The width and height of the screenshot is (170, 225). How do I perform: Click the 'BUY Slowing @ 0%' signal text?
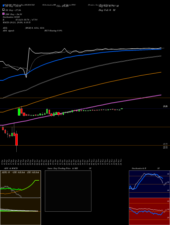[53, 31]
